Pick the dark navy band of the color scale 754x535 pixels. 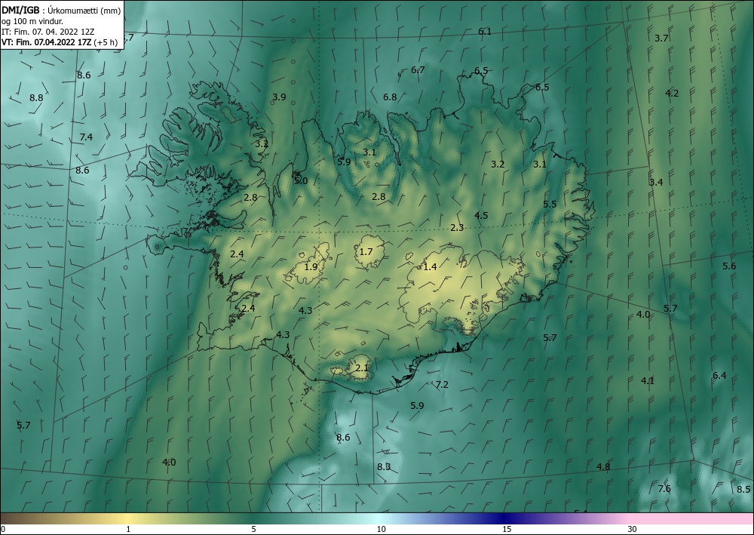click(504, 518)
